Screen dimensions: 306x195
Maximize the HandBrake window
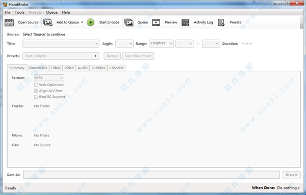286,4
